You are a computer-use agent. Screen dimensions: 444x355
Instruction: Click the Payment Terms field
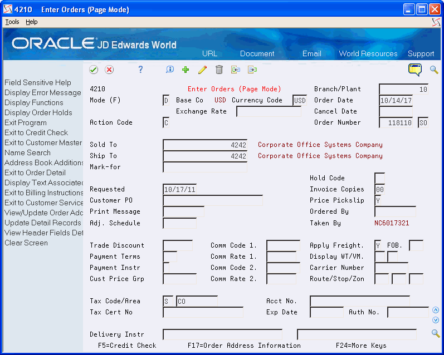tap(170, 257)
